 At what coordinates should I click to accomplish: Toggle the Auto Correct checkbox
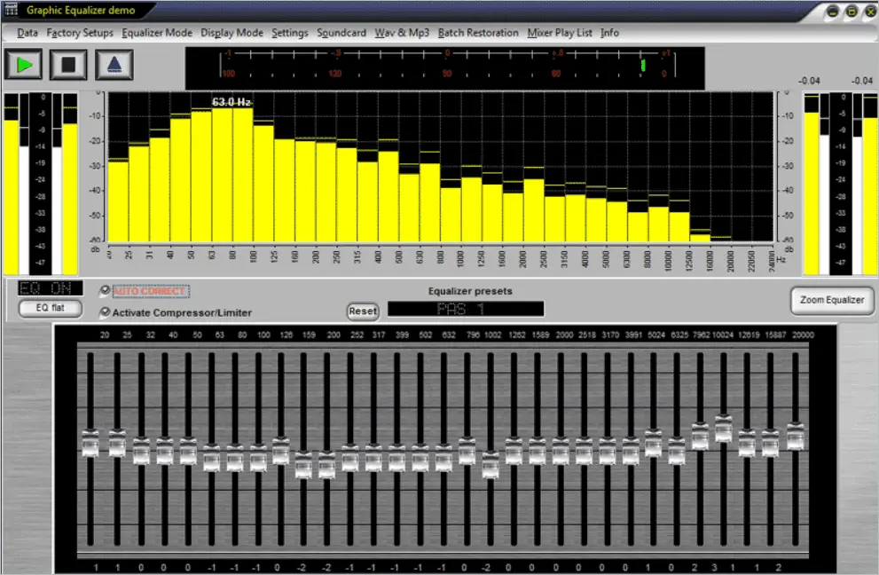[x=105, y=290]
